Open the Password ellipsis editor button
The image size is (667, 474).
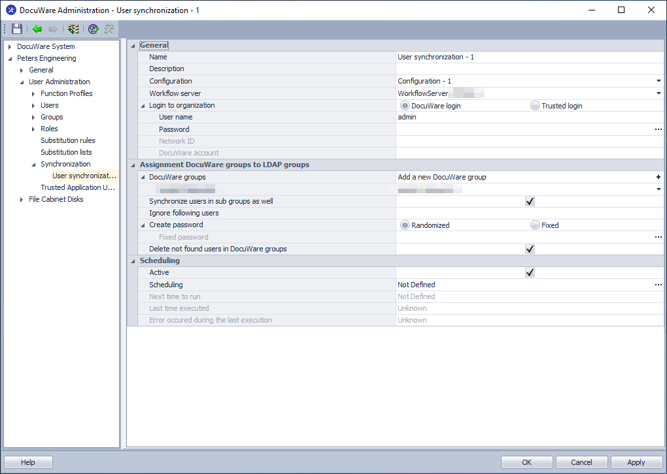pyautogui.click(x=658, y=129)
